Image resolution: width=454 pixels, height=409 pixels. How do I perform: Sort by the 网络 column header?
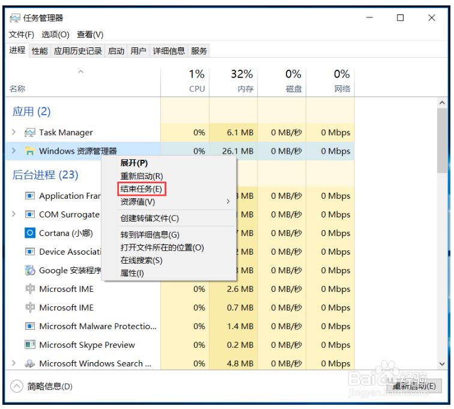(330, 82)
